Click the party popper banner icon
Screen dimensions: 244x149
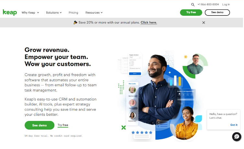[x=75, y=23]
